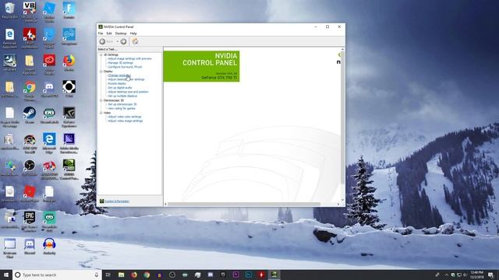This screenshot has height=280, width=499.
Task: Open the Back history dropdown arrow
Action: click(118, 41)
